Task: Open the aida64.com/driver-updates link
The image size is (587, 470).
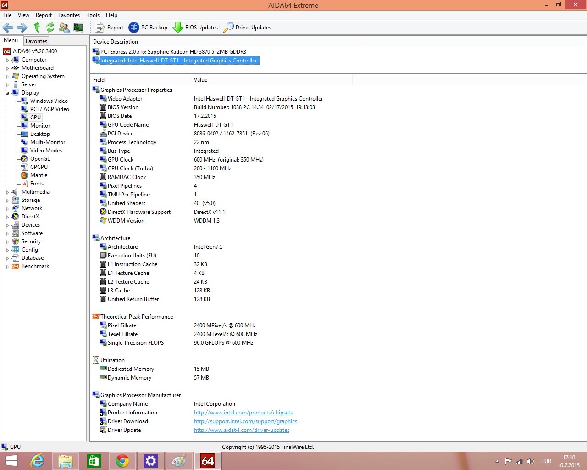Action: (242, 430)
